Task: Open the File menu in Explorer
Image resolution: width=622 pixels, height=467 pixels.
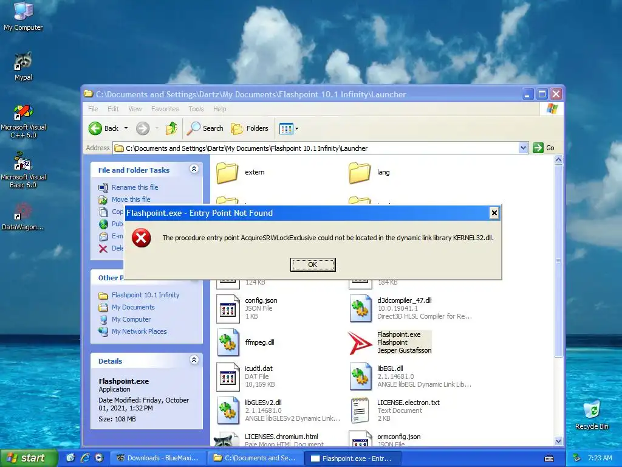Action: point(93,109)
